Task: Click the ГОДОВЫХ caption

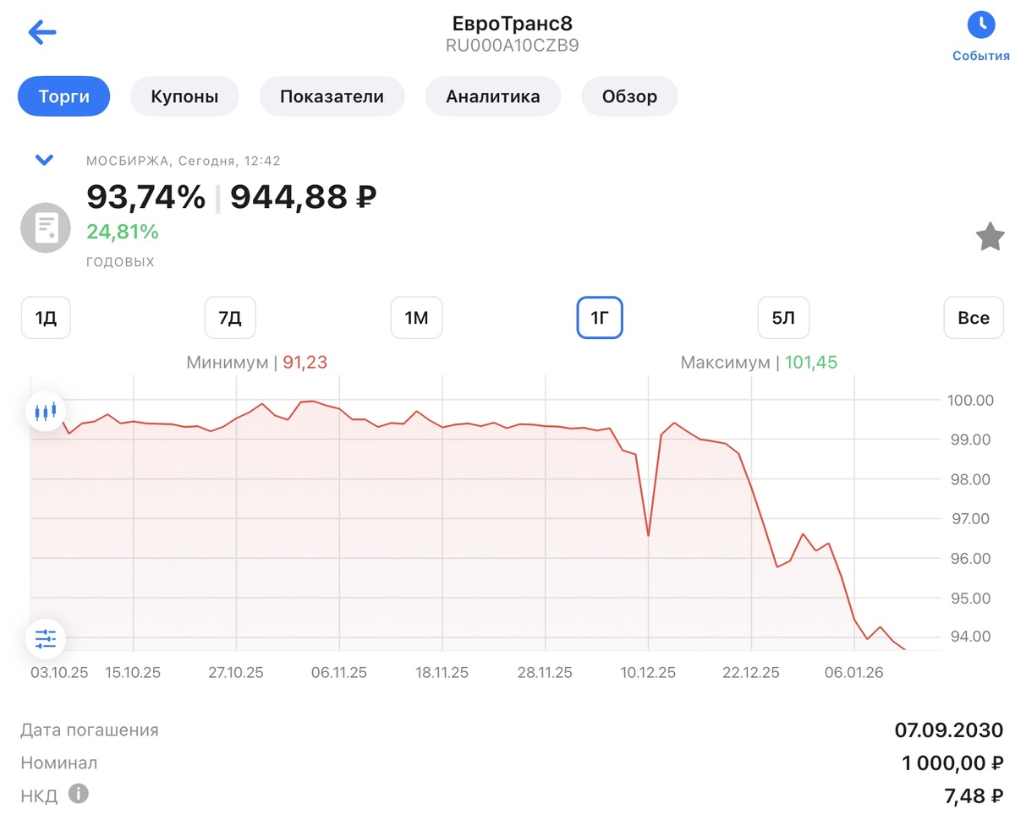Action: coord(121,262)
